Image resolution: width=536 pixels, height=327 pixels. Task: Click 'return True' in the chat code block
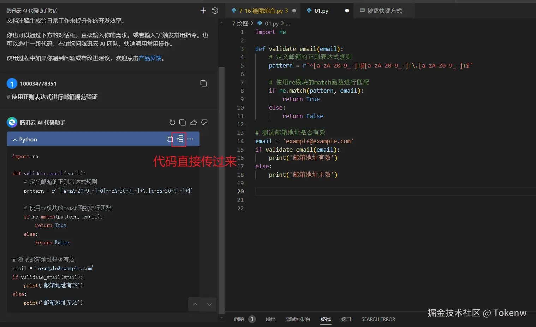pyautogui.click(x=50, y=225)
